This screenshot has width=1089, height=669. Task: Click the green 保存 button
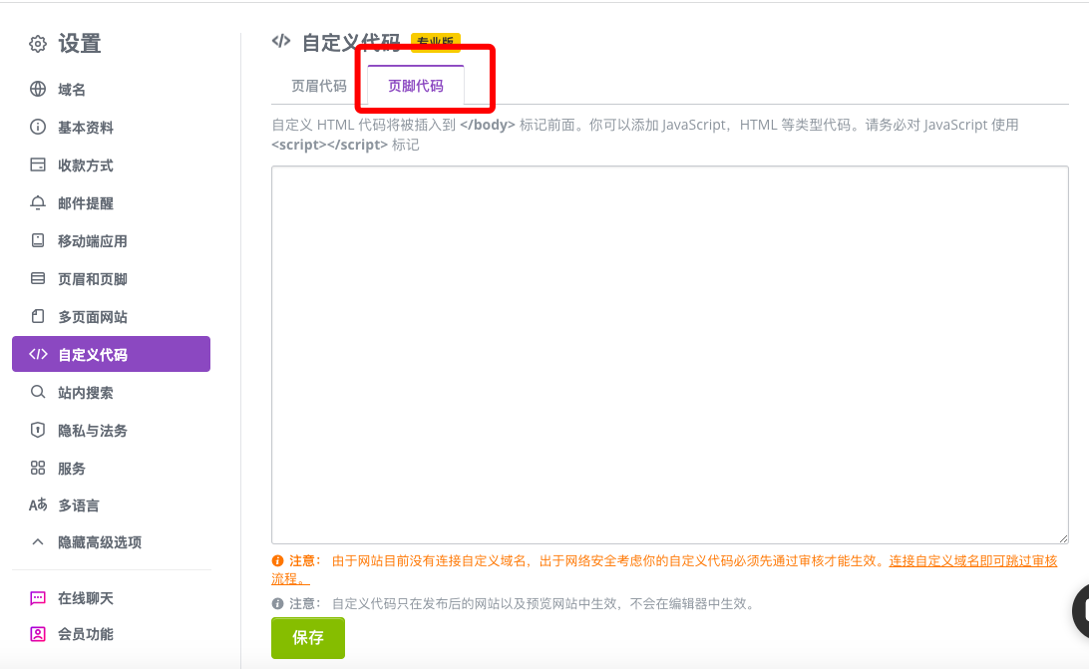[x=308, y=637]
